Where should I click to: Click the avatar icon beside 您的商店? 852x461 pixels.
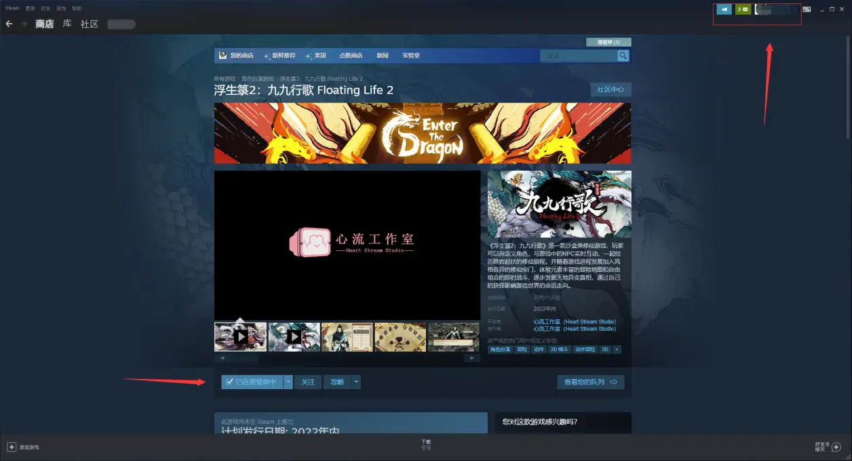222,55
